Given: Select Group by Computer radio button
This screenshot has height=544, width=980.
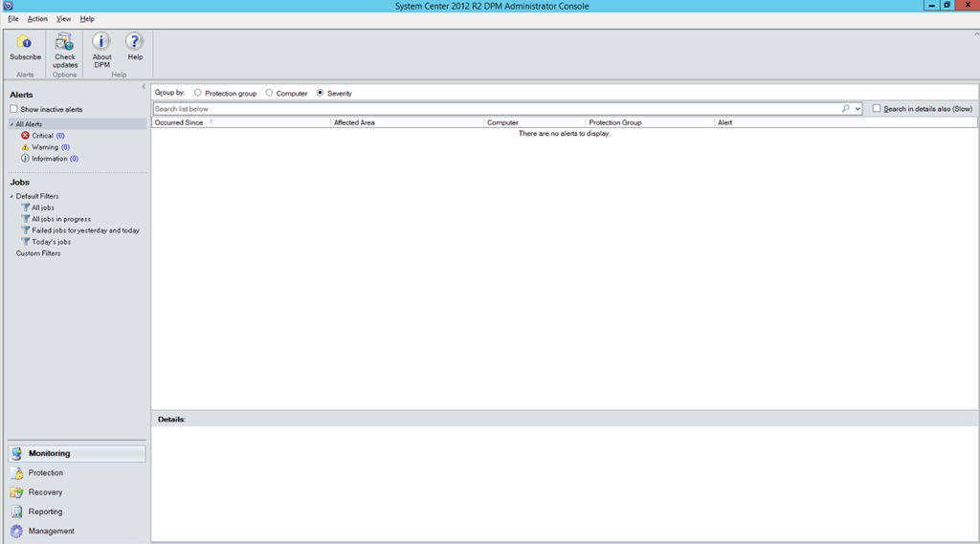Looking at the screenshot, I should (x=270, y=94).
